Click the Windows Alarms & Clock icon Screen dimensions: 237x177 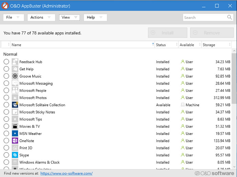15,162
